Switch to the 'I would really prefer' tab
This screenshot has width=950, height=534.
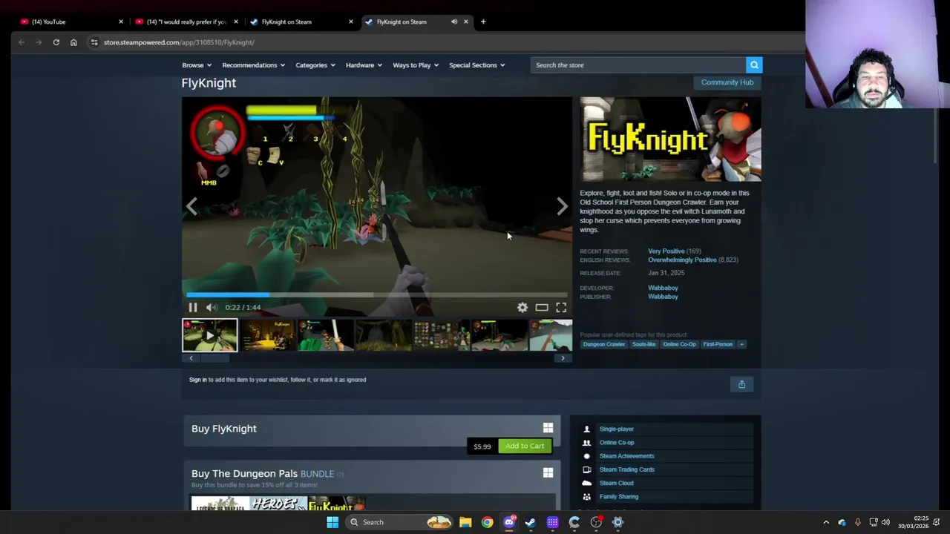coord(186,22)
